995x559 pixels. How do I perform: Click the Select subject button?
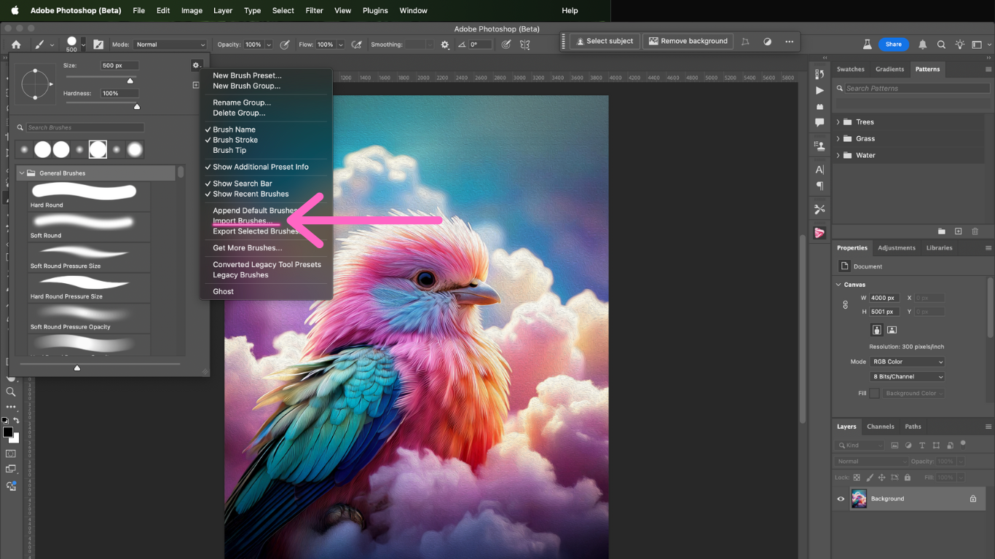point(605,41)
